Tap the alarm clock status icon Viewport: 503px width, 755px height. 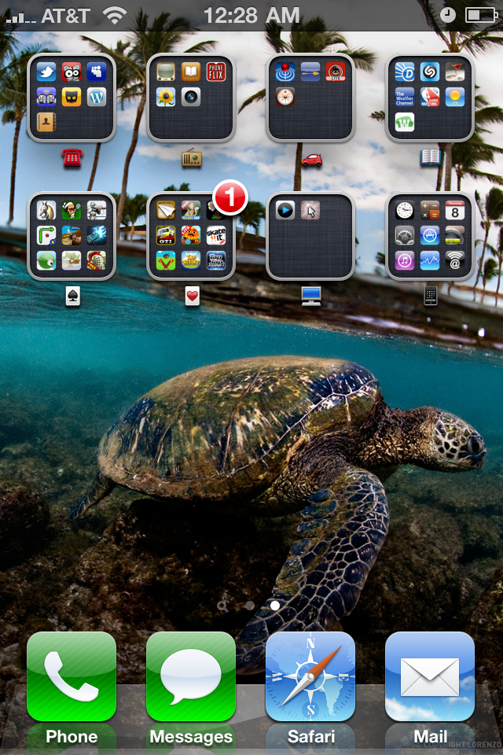pos(448,16)
